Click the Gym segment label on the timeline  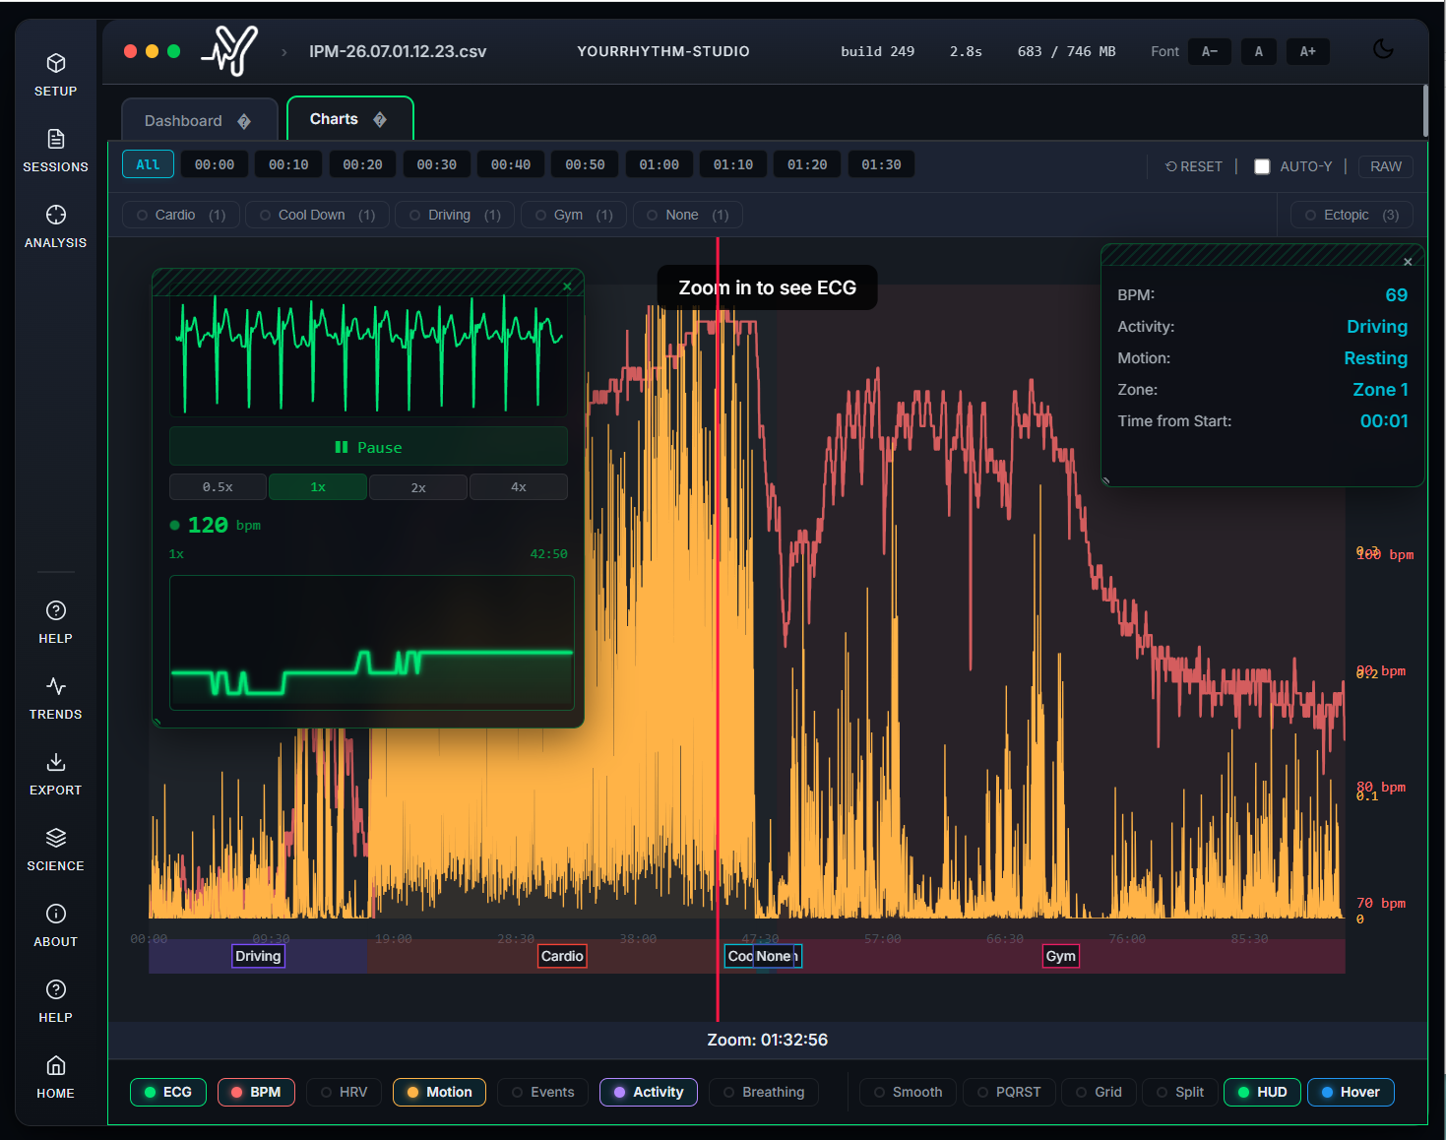(1061, 956)
